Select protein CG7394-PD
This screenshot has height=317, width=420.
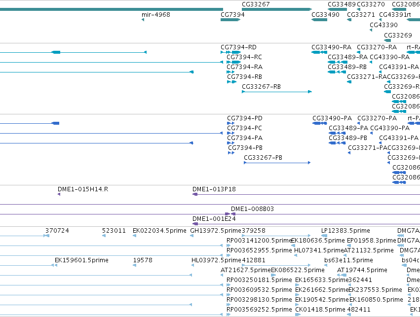(x=245, y=118)
